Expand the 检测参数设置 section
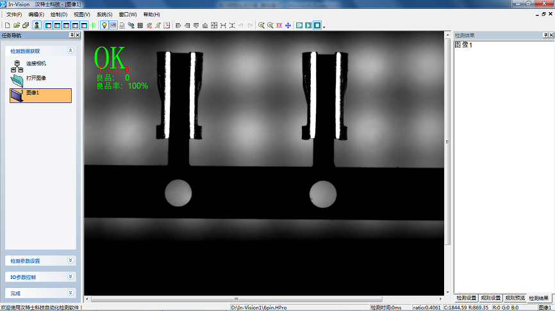This screenshot has height=311, width=555. coord(70,260)
